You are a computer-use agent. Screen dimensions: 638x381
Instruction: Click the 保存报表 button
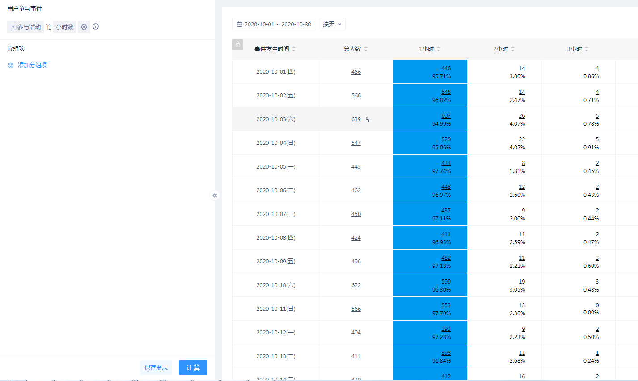point(156,368)
